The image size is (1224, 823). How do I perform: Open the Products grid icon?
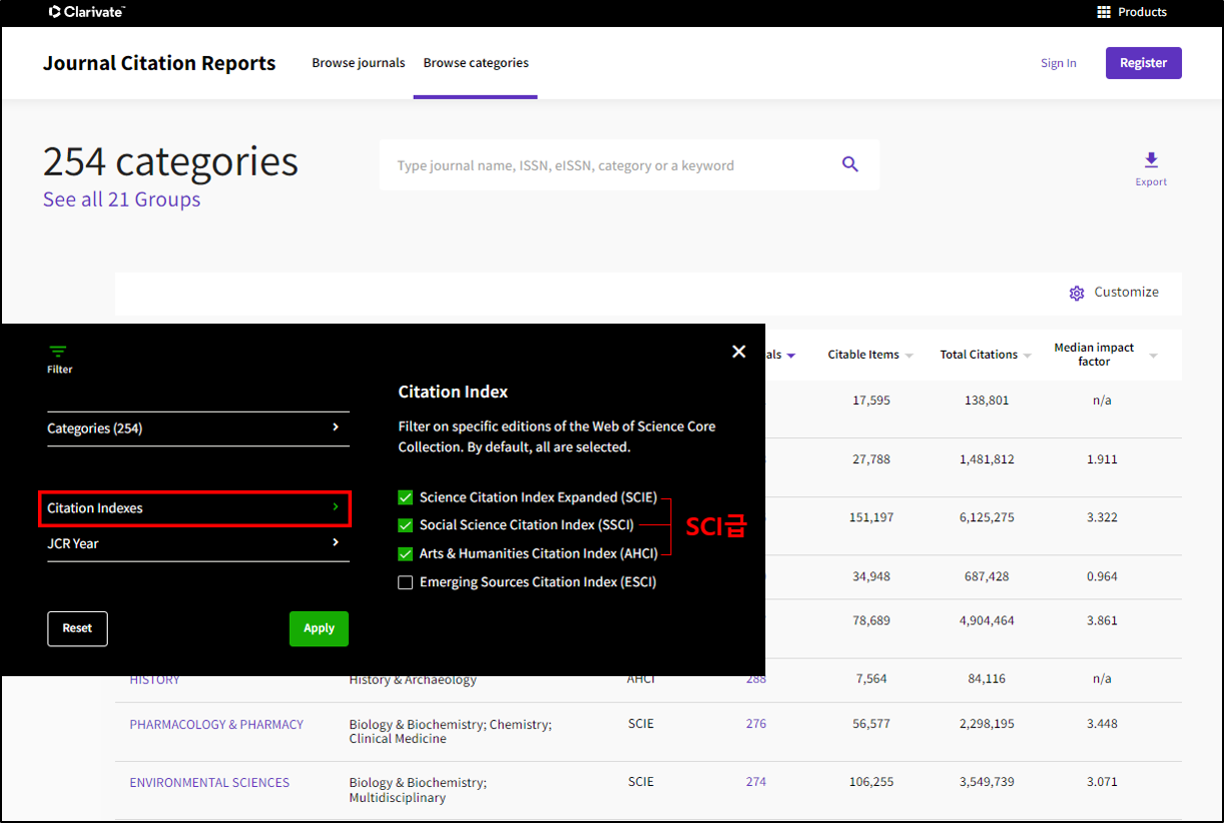(x=1104, y=12)
